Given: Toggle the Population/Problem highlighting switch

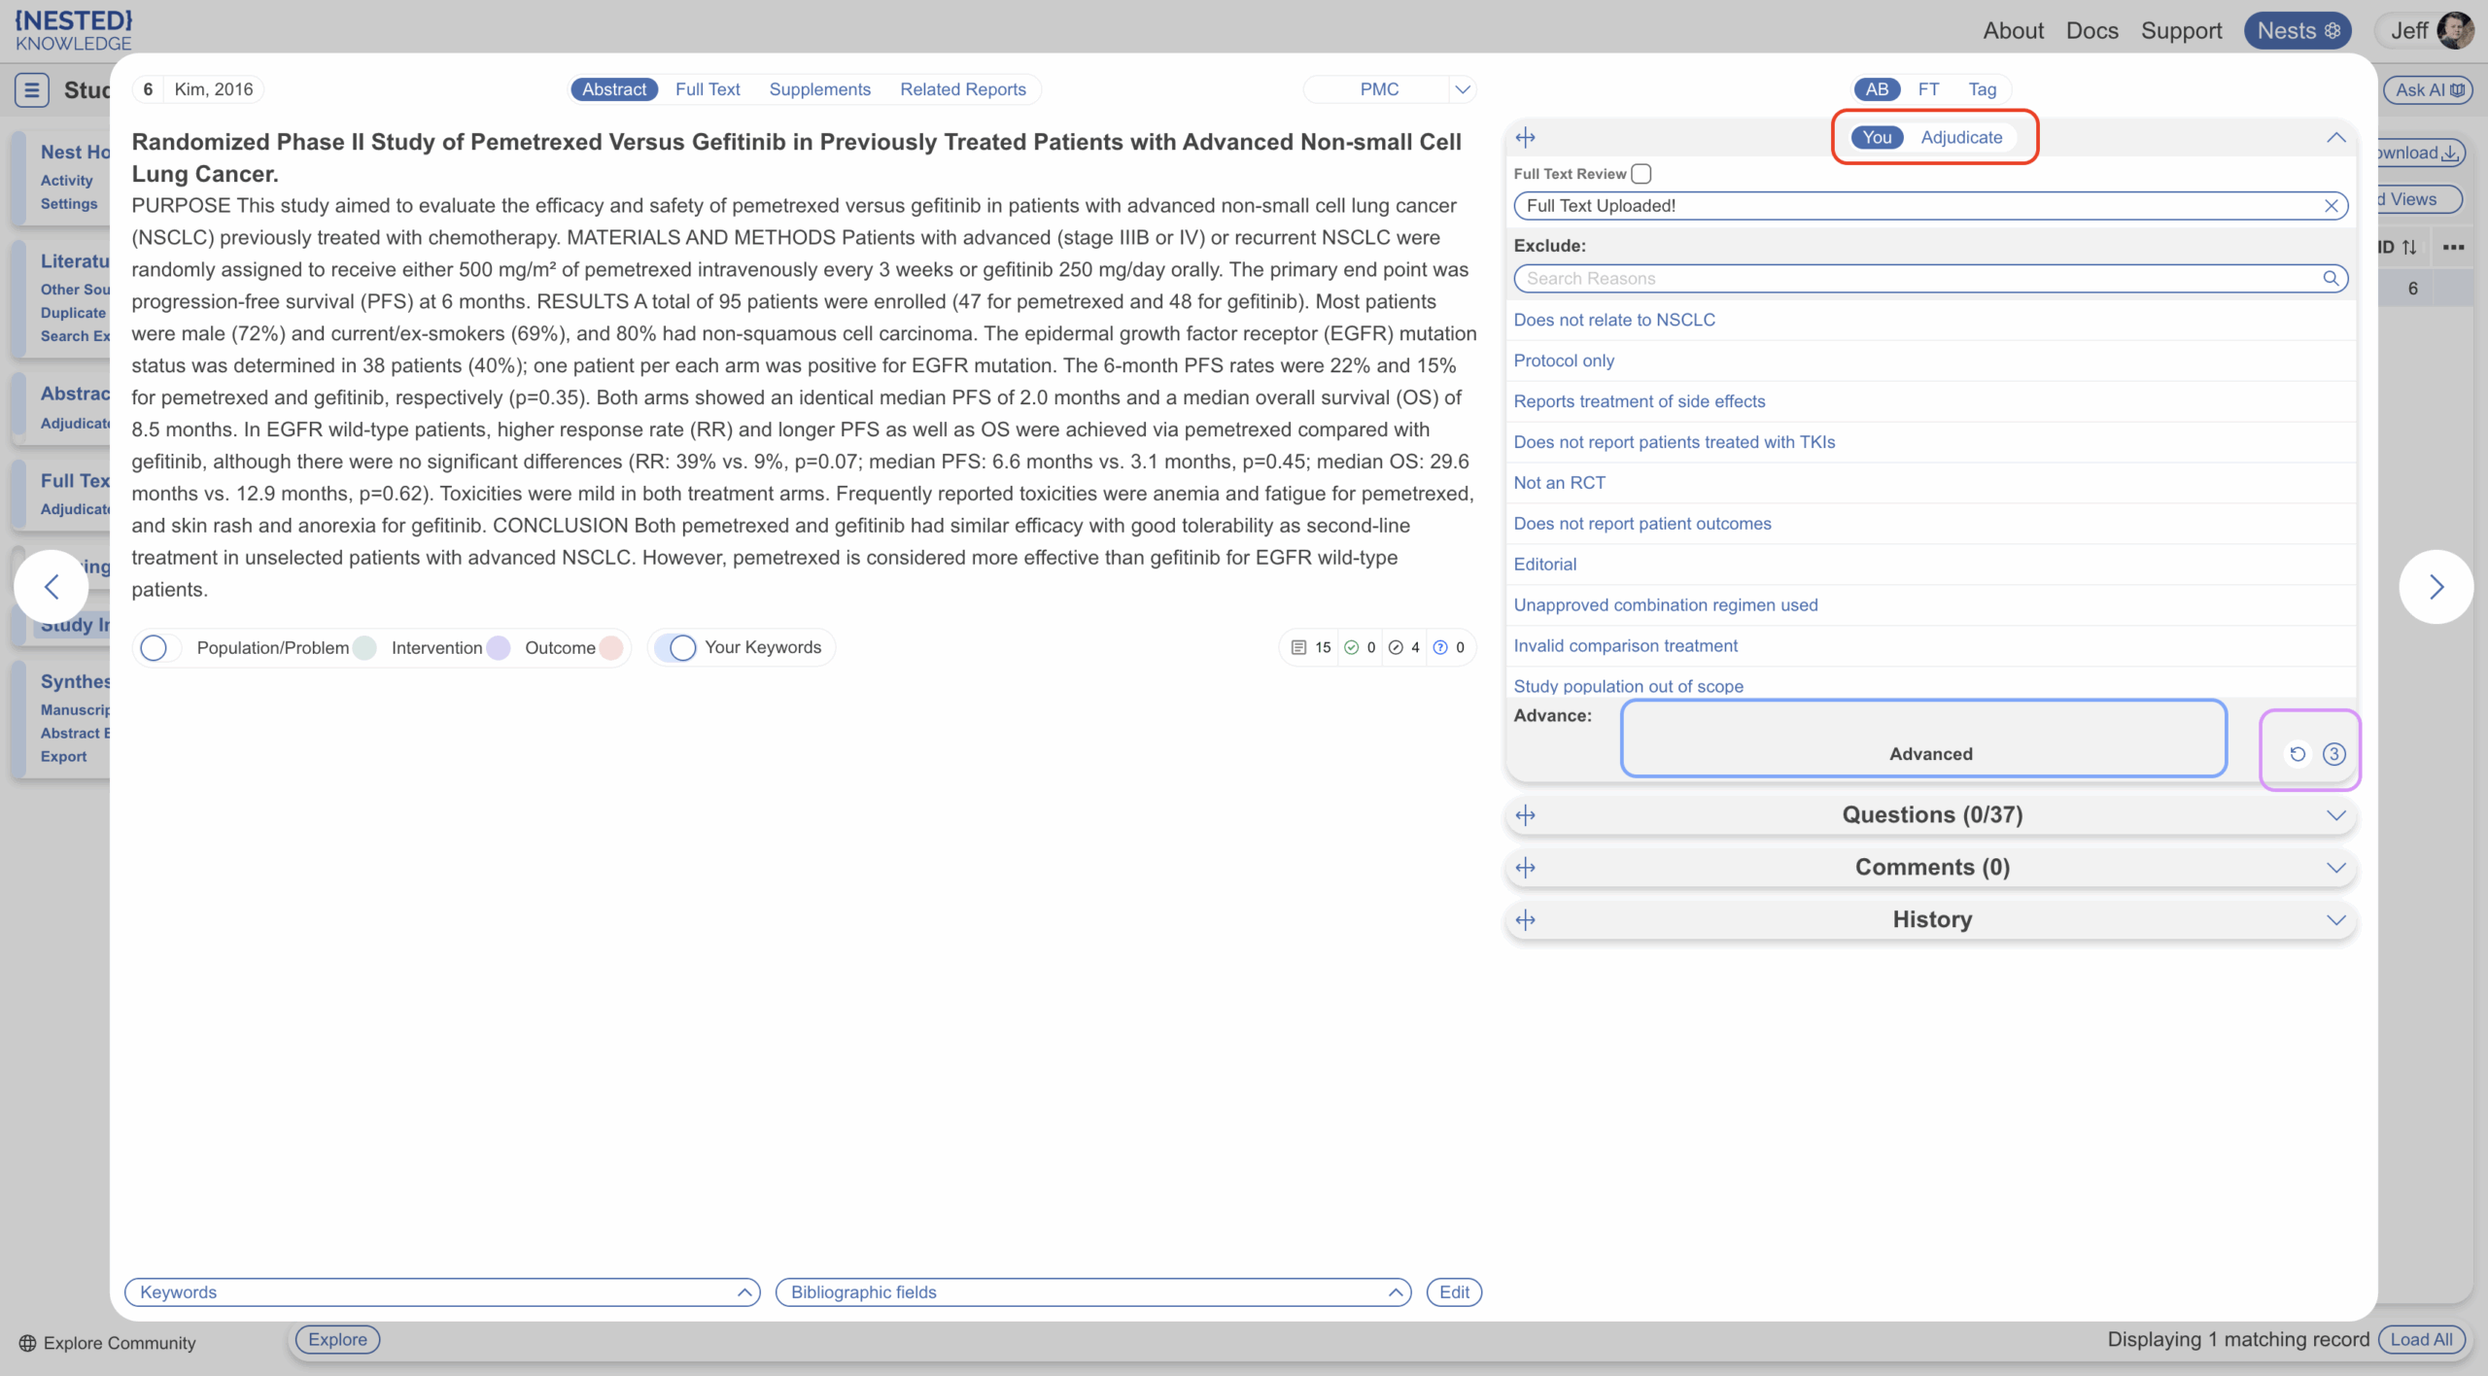Looking at the screenshot, I should point(159,648).
